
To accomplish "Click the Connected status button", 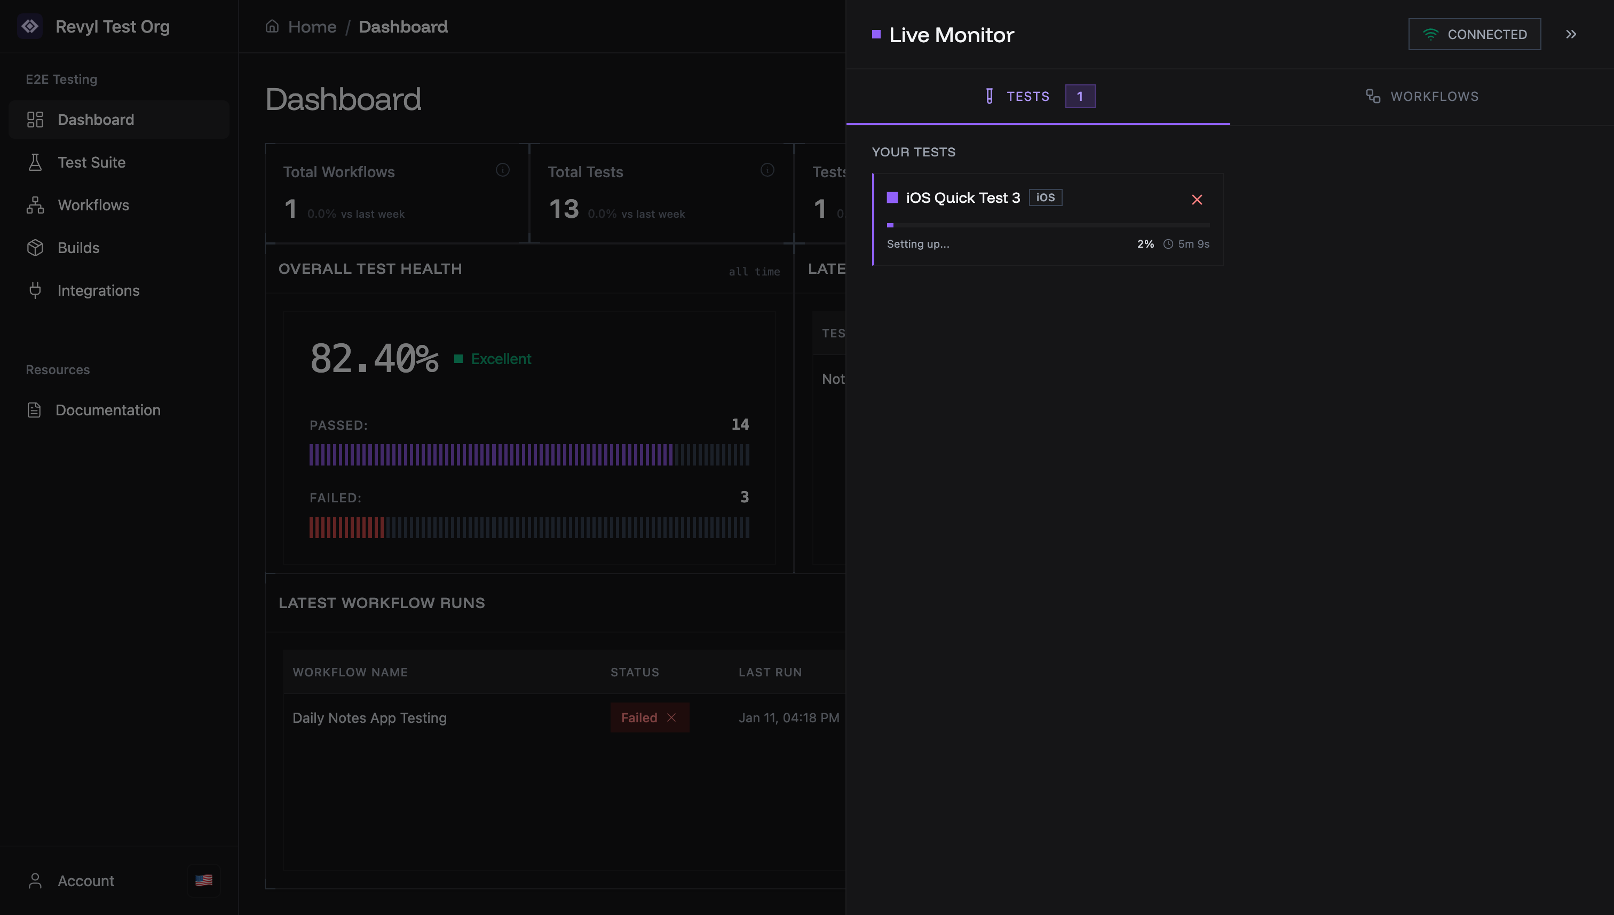I will (1474, 35).
